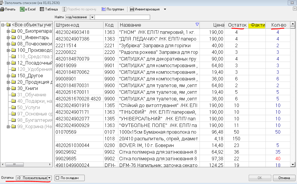Click the Инвентаризация barcode icon

132,9
